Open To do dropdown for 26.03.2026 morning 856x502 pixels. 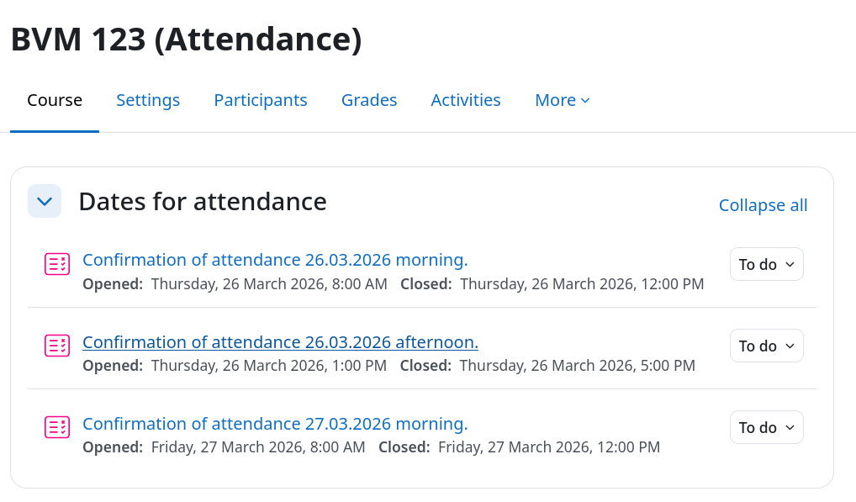tap(767, 264)
